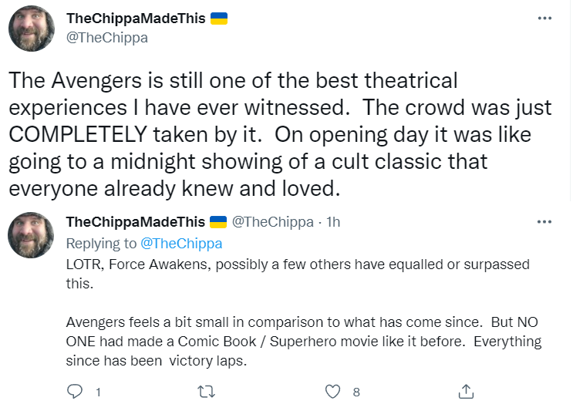Open more options on the main tweet
Viewport: 573px width, 411px height.
click(x=544, y=18)
